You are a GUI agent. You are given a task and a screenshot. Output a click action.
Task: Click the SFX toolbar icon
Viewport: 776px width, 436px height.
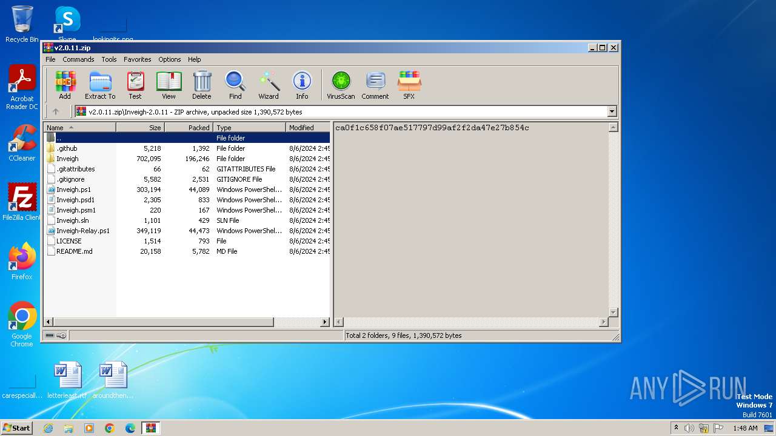pyautogui.click(x=409, y=85)
